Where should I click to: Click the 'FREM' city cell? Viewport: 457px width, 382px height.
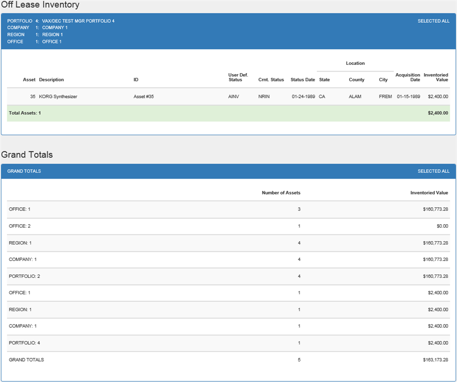coord(385,97)
